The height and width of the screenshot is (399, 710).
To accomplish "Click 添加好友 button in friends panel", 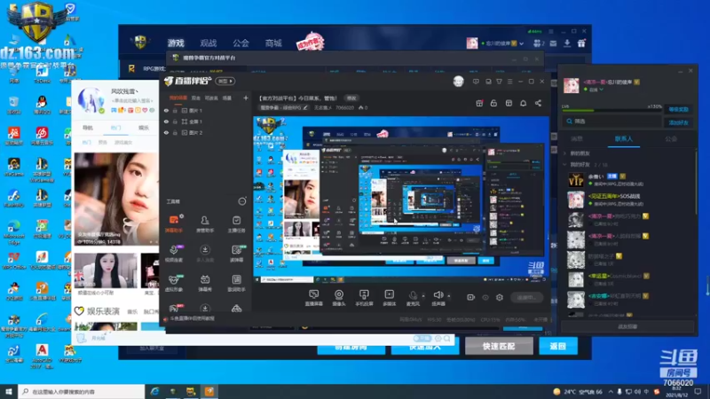I will (678, 122).
